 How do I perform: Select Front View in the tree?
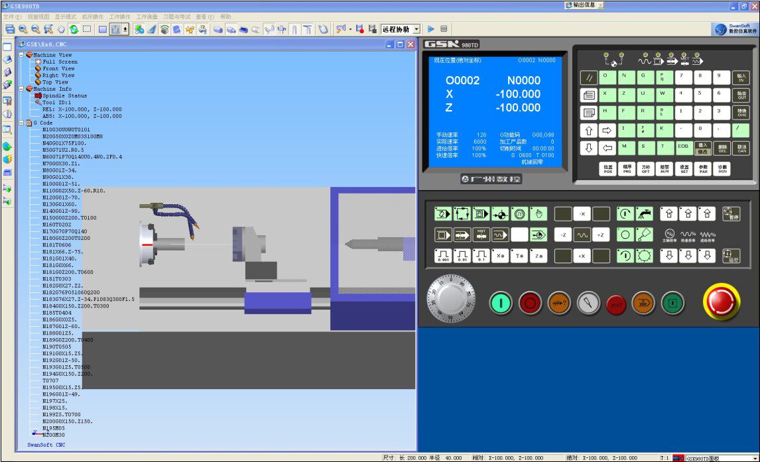coord(58,68)
